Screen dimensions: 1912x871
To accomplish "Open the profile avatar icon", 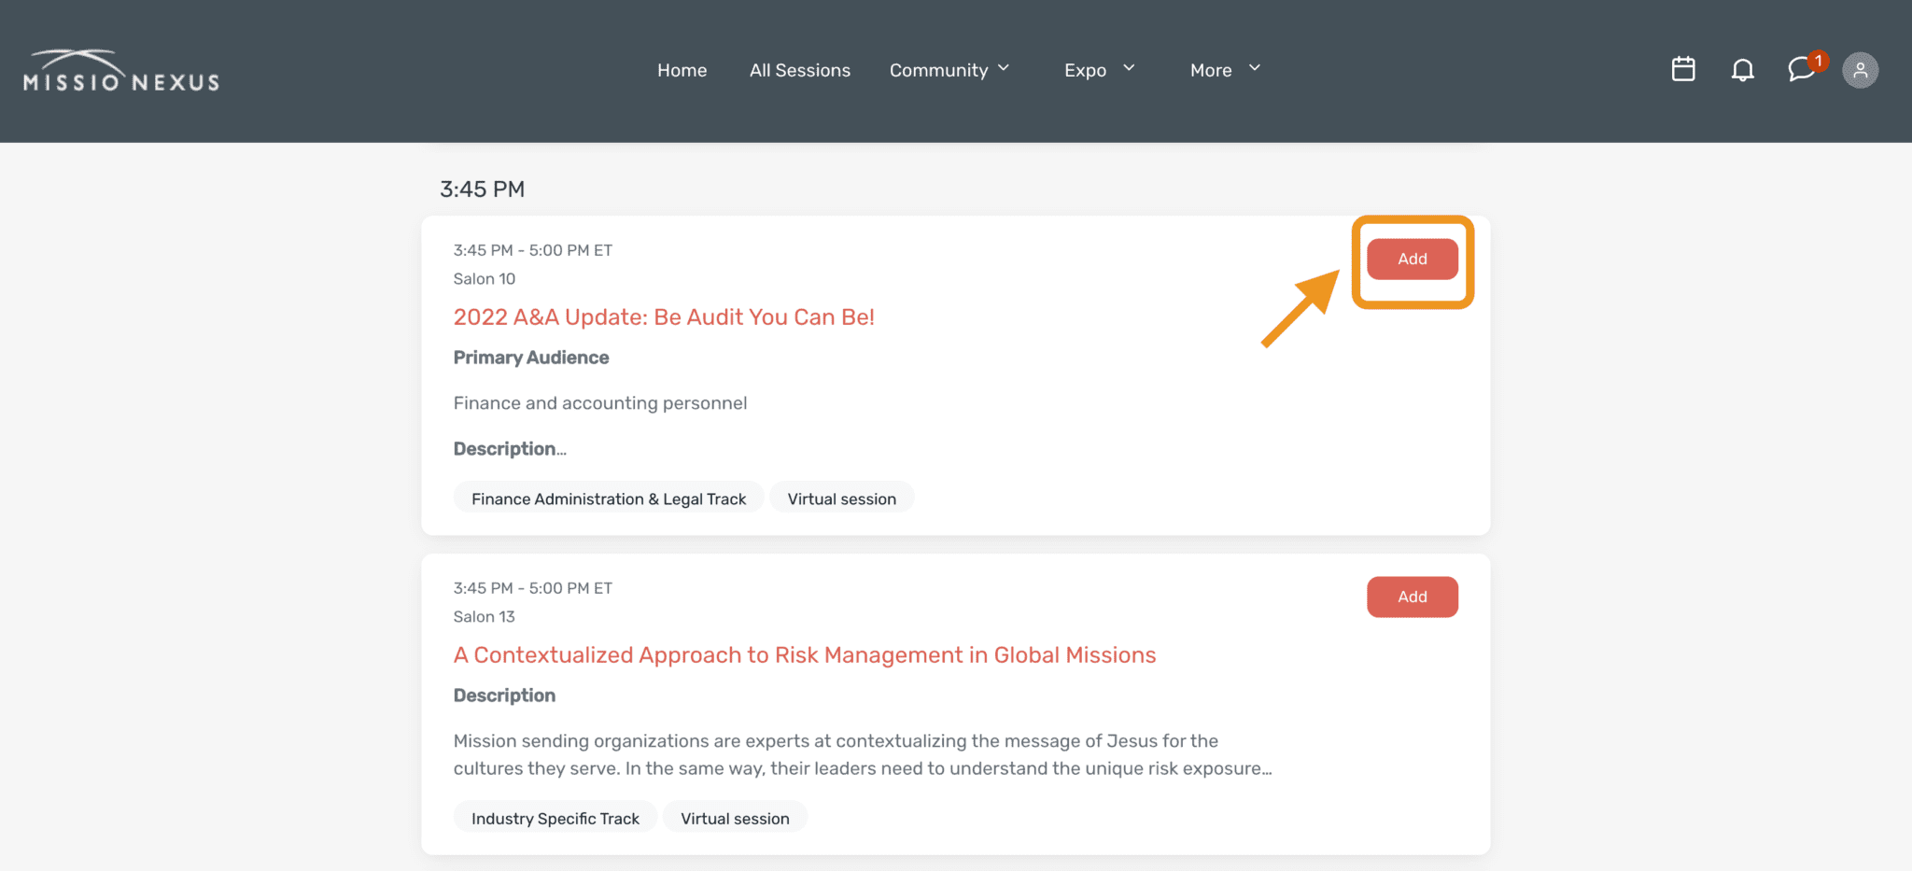I will pyautogui.click(x=1860, y=70).
